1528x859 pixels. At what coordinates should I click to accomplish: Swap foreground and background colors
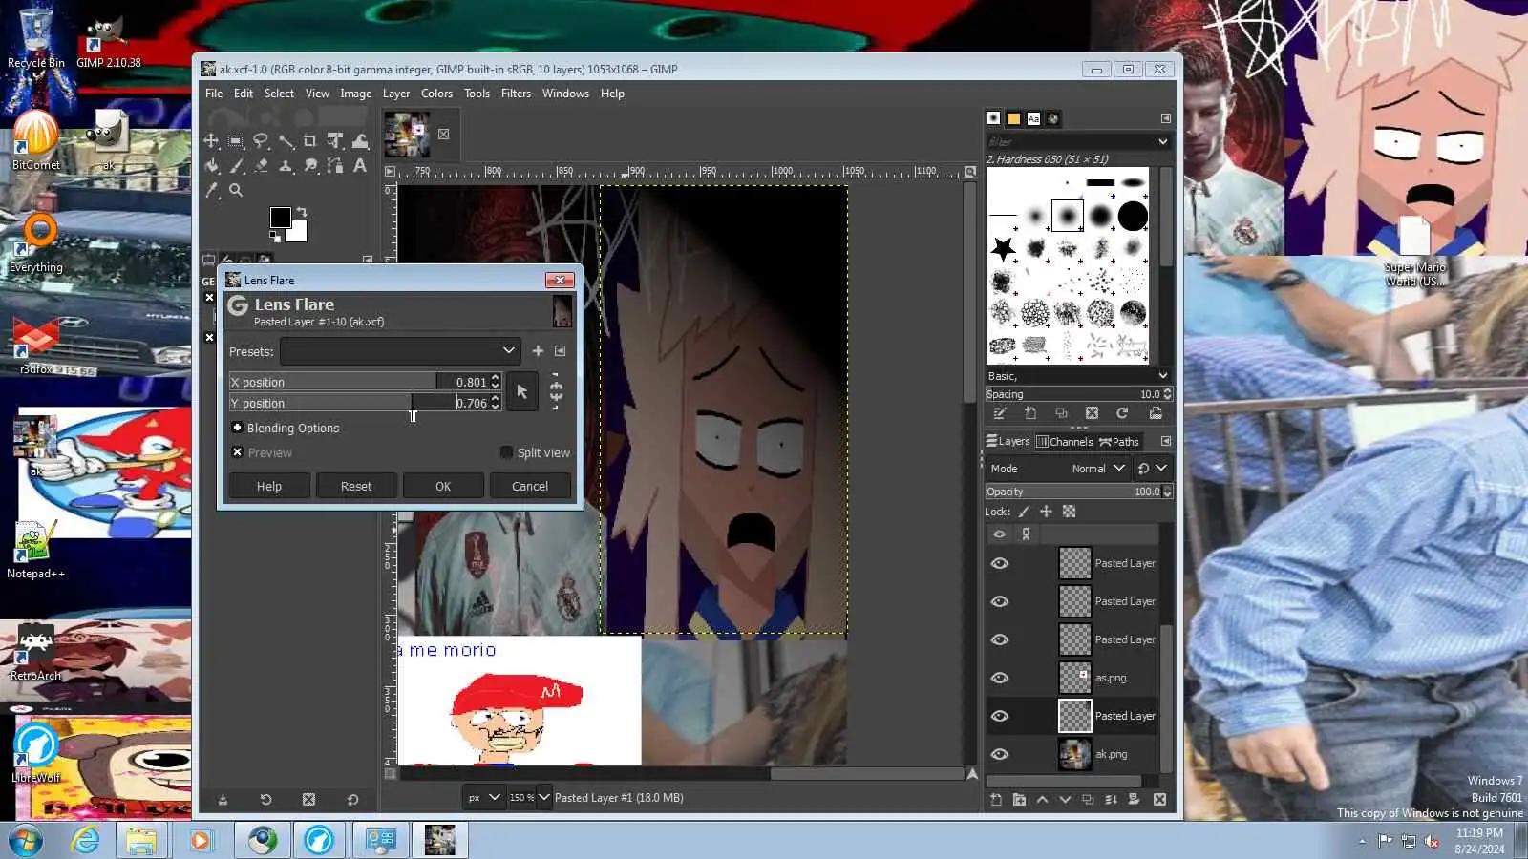click(302, 212)
